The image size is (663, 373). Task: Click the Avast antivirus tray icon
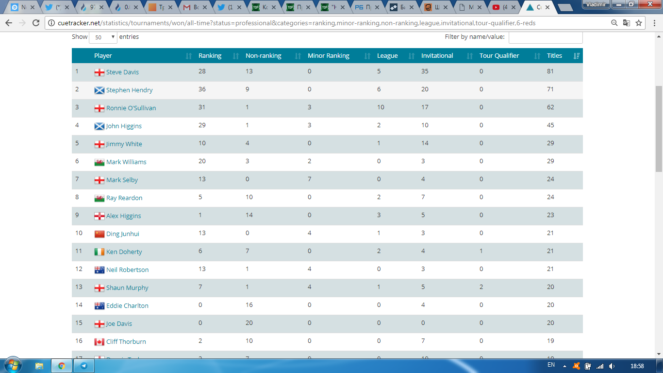(x=577, y=366)
